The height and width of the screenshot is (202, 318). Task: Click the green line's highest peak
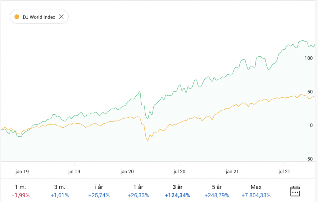click(x=302, y=41)
